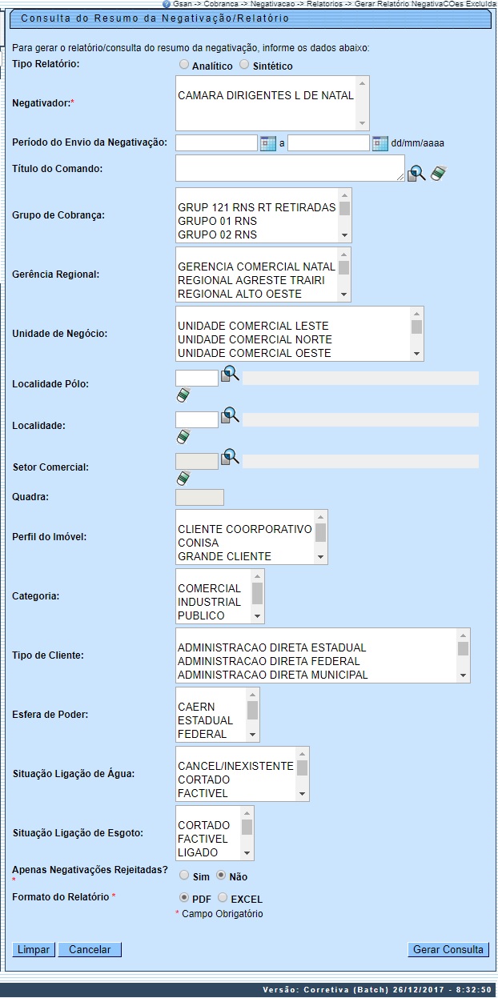The image size is (498, 998).
Task: Click the Localidade code field
Action: pyautogui.click(x=197, y=419)
